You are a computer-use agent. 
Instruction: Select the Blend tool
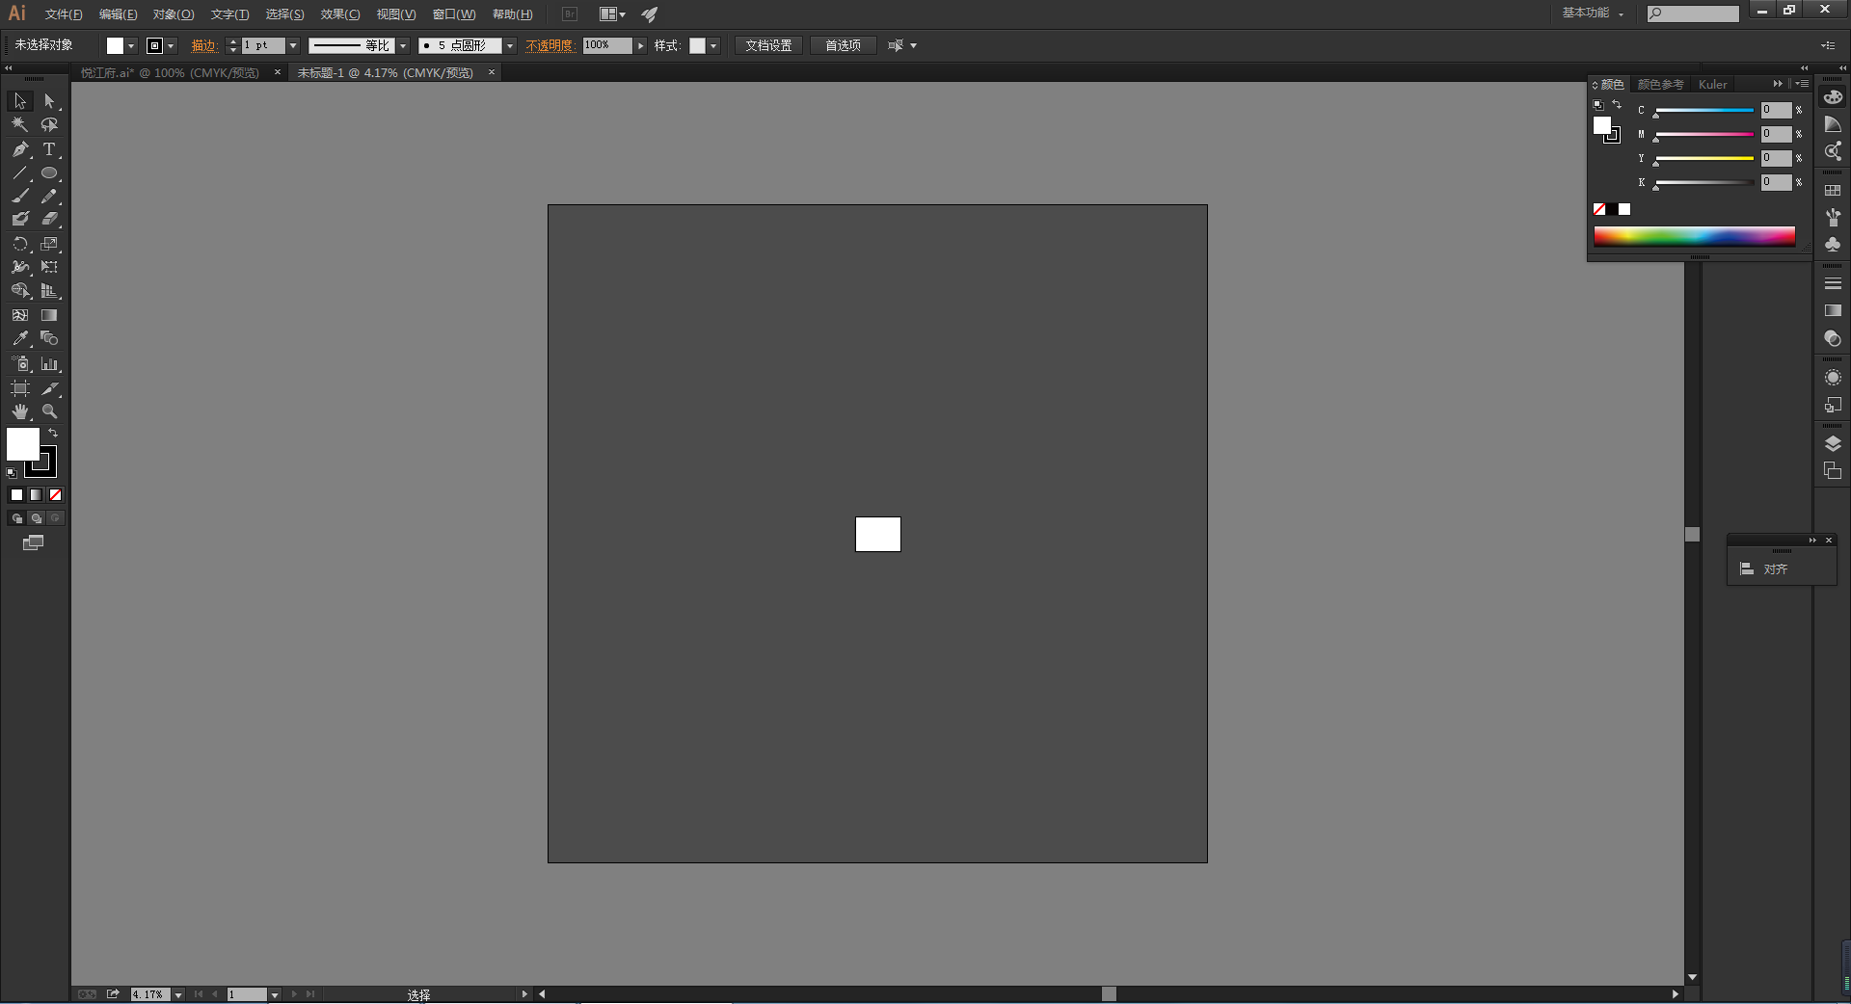(x=49, y=338)
